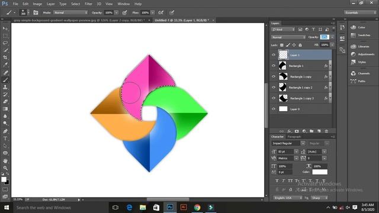Select the Crop tool
Image resolution: width=379 pixels, height=213 pixels.
5,57
